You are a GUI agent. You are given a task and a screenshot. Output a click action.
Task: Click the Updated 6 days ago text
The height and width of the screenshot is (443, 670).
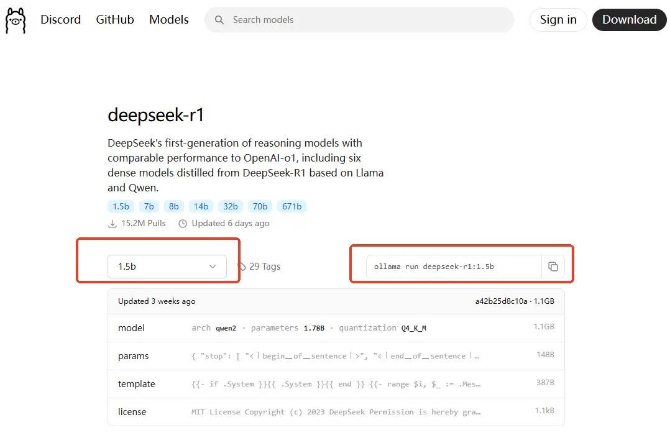tap(231, 224)
